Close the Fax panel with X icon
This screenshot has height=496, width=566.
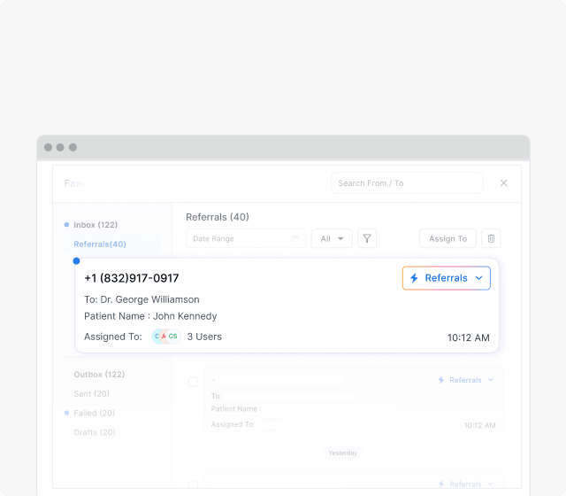[503, 183]
